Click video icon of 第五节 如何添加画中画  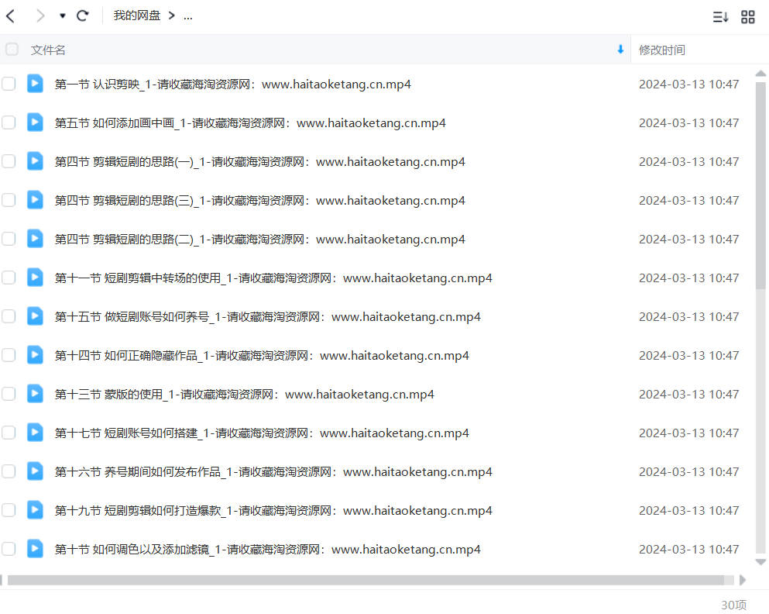[35, 122]
